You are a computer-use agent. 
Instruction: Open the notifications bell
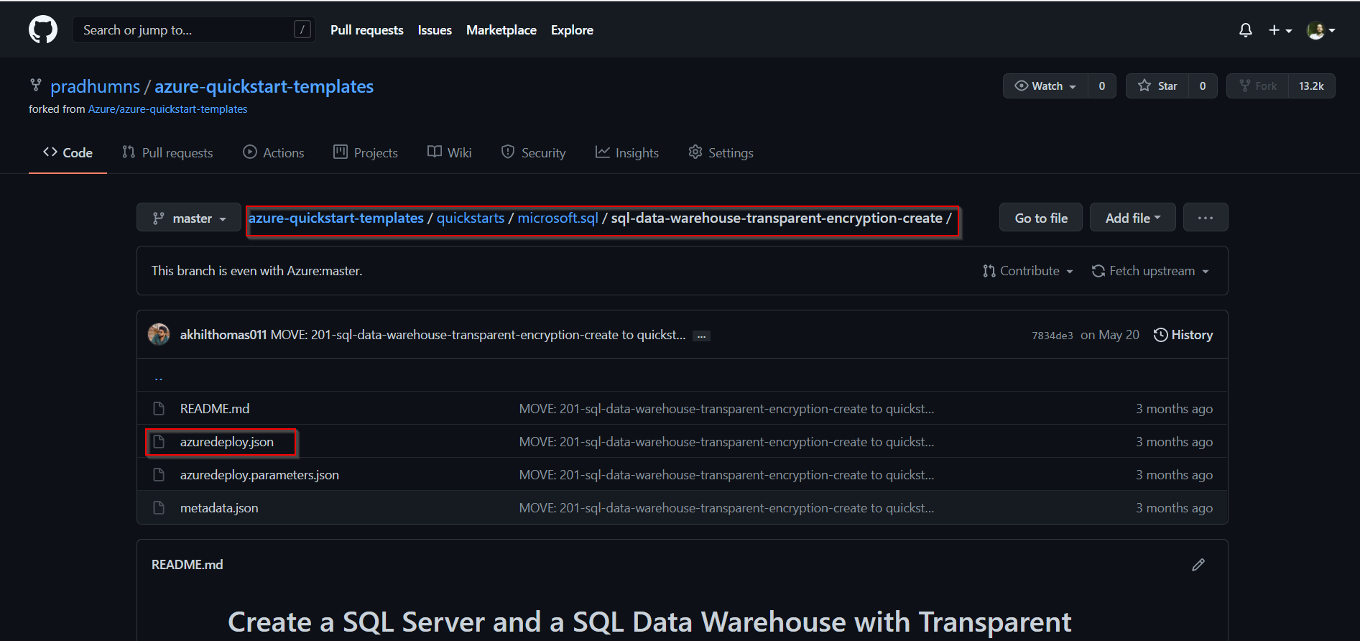(x=1246, y=30)
